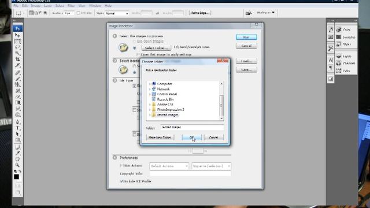The height and width of the screenshot is (208, 370).
Task: Click the Refine Edge button
Action: [x=200, y=13]
